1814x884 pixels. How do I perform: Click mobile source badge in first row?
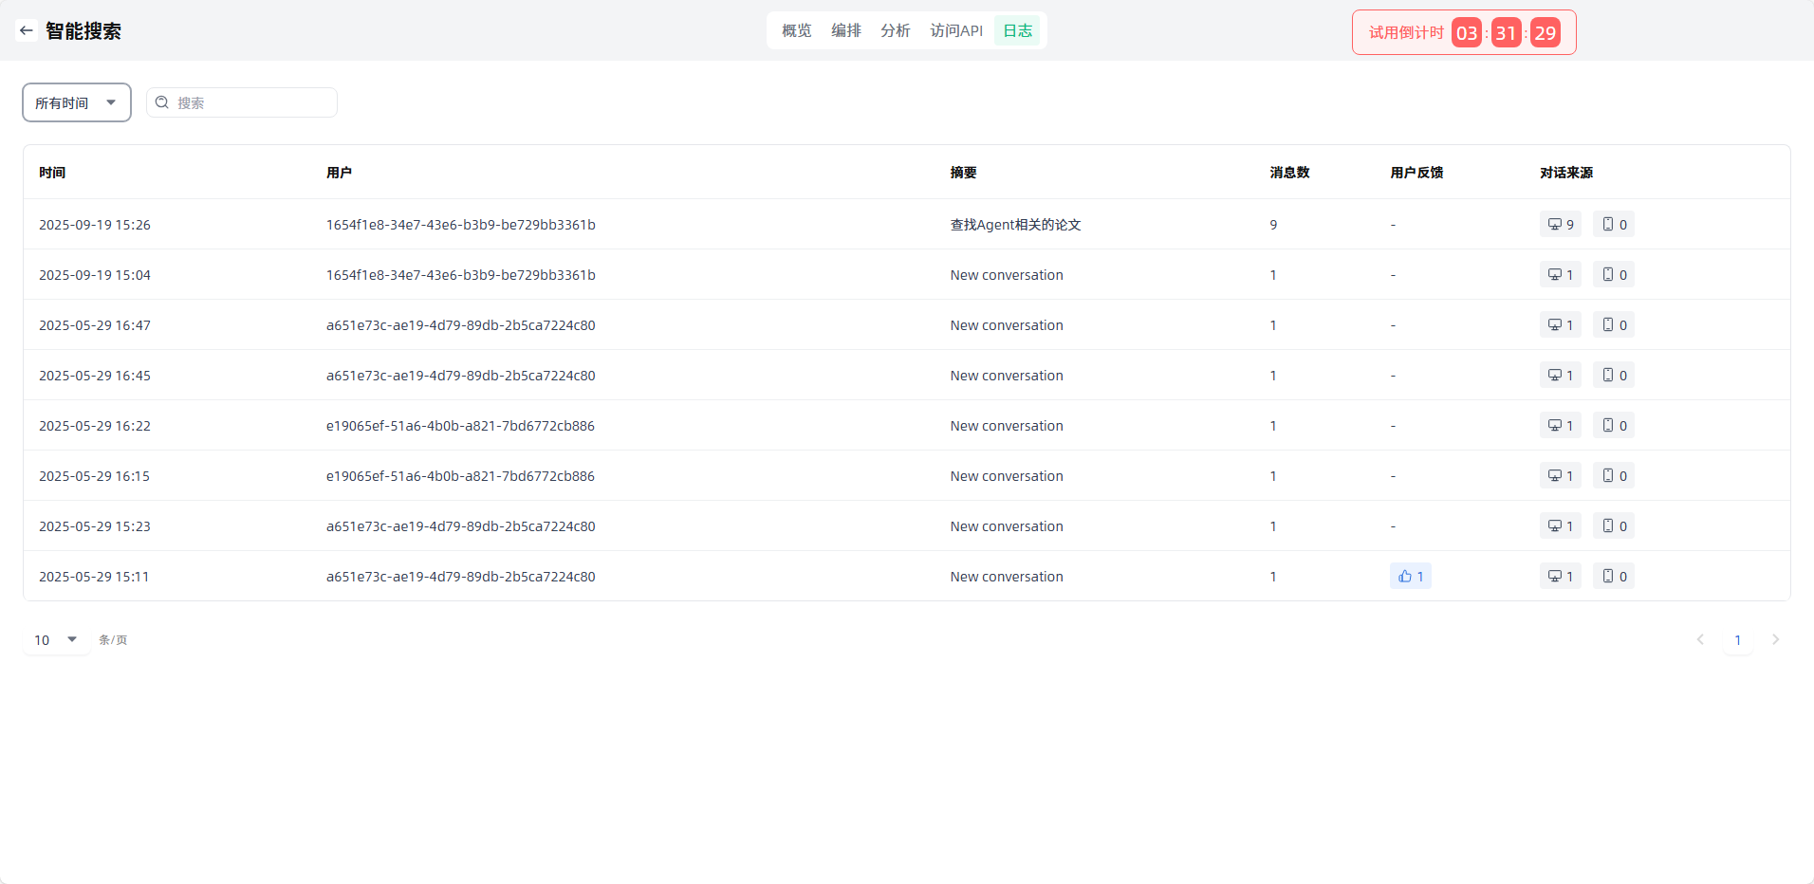click(1613, 225)
